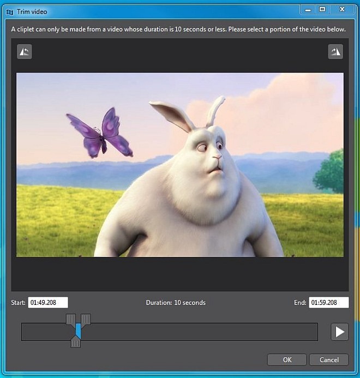Click the Trim video title bar icon
This screenshot has width=360, height=378.
pos(10,12)
